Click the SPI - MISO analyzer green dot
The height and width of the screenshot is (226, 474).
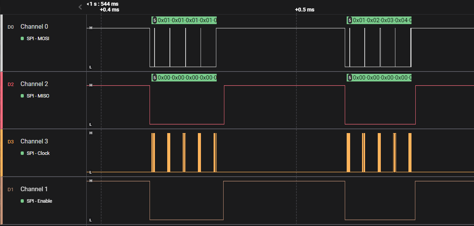pyautogui.click(x=22, y=96)
